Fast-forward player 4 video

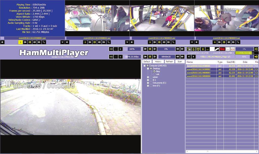(233, 42)
